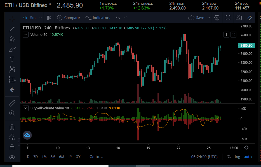The height and width of the screenshot is (167, 261).
Task: Enter fullscreen chart mode
Action: (x=228, y=18)
